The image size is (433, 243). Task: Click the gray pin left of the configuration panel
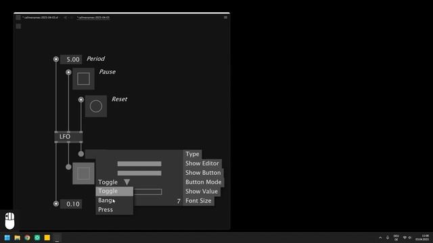point(81,154)
